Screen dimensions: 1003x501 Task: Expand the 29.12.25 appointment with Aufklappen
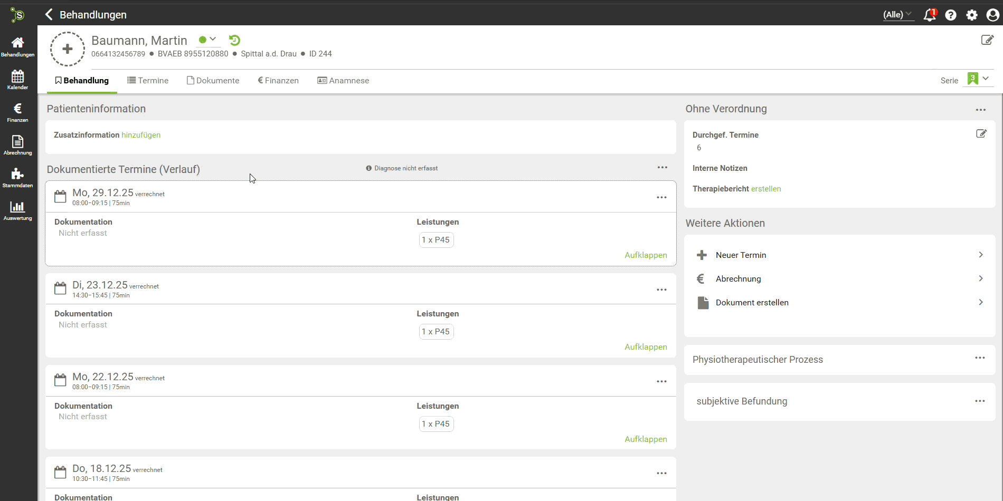[x=645, y=255]
